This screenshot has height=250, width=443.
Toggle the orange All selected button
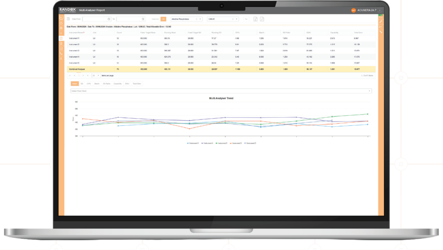[x=163, y=19]
